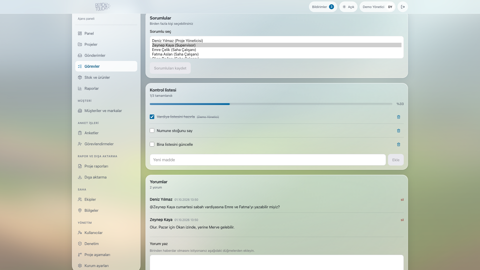Select Emre Çelik (Saha Çalışanı) option

[276, 49]
